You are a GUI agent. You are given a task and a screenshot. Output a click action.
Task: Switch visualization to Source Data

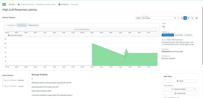point(179,35)
